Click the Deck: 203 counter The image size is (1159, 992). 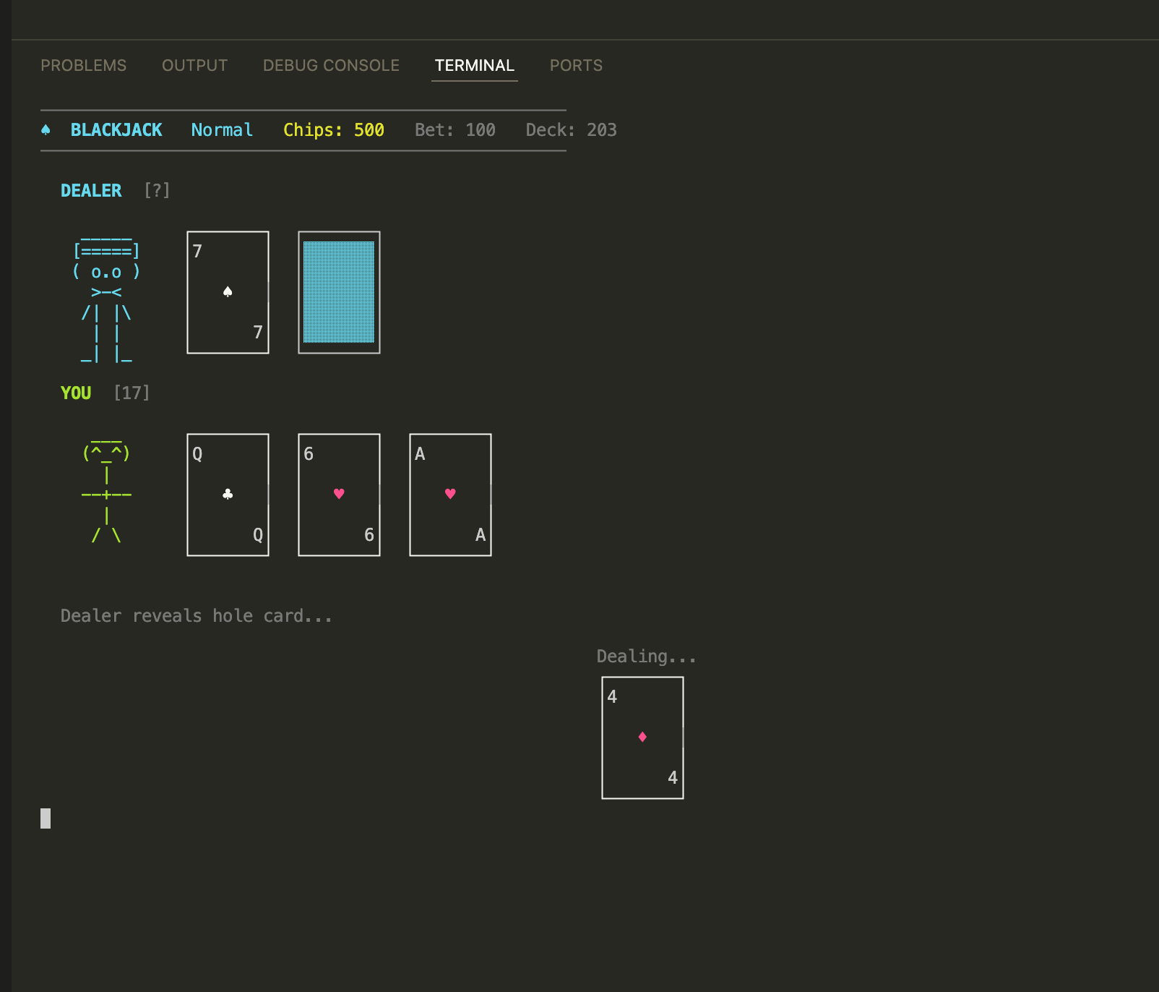pyautogui.click(x=571, y=130)
